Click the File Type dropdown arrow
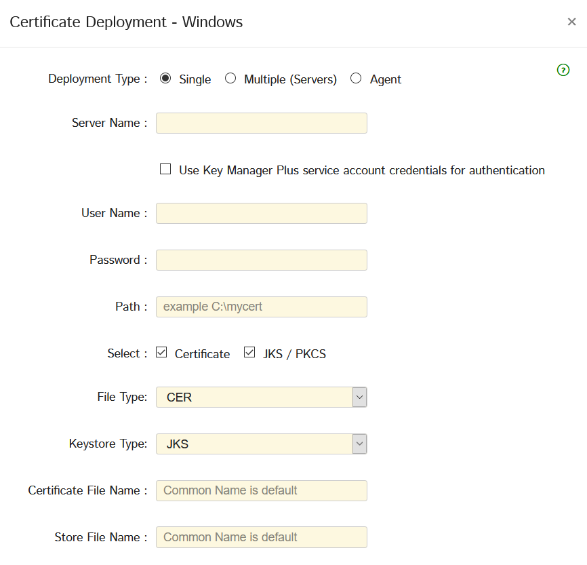 coord(359,397)
